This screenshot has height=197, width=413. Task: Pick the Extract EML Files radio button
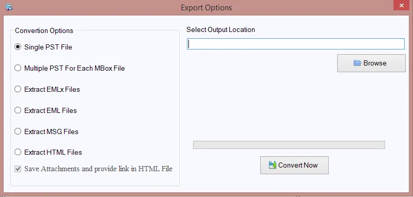click(x=18, y=110)
